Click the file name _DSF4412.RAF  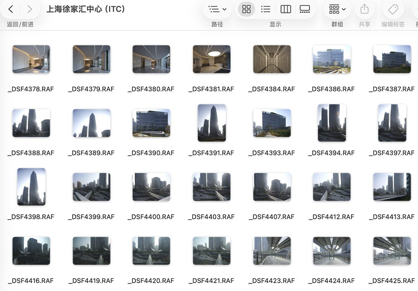(x=331, y=217)
